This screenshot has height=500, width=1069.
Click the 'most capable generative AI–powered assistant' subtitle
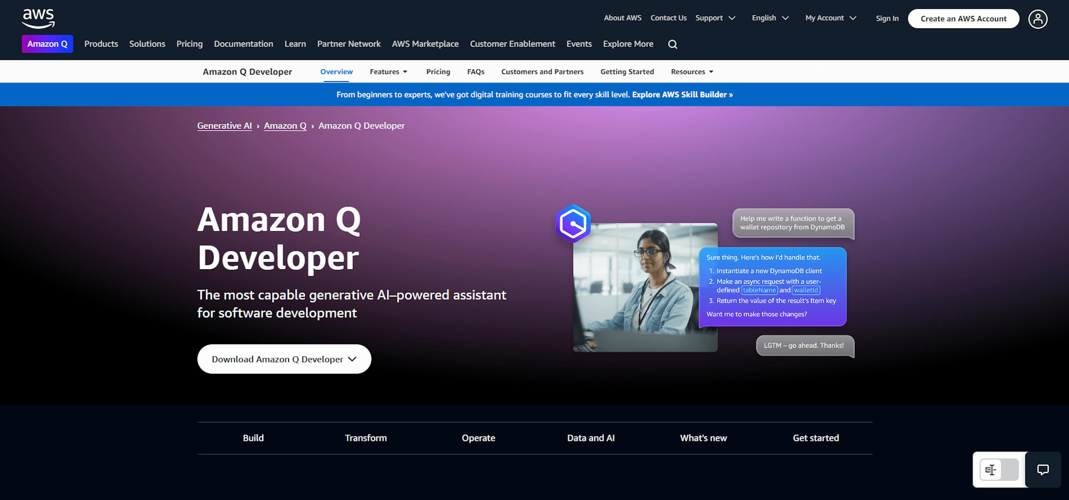click(352, 304)
